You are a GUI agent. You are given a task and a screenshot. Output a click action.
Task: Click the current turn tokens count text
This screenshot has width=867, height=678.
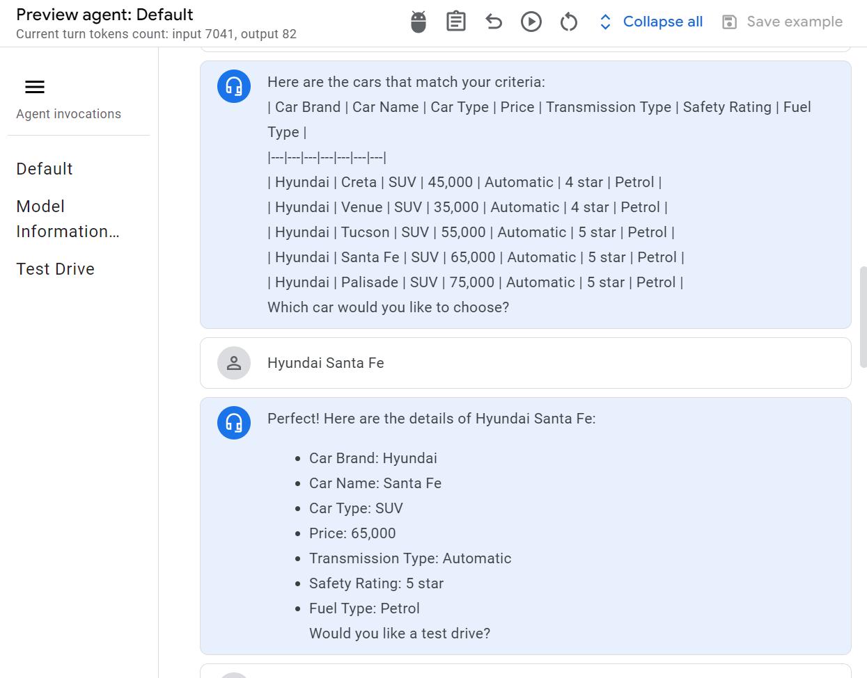(x=156, y=34)
